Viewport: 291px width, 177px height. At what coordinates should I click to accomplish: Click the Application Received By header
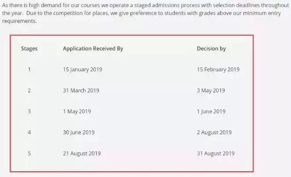pyautogui.click(x=93, y=48)
